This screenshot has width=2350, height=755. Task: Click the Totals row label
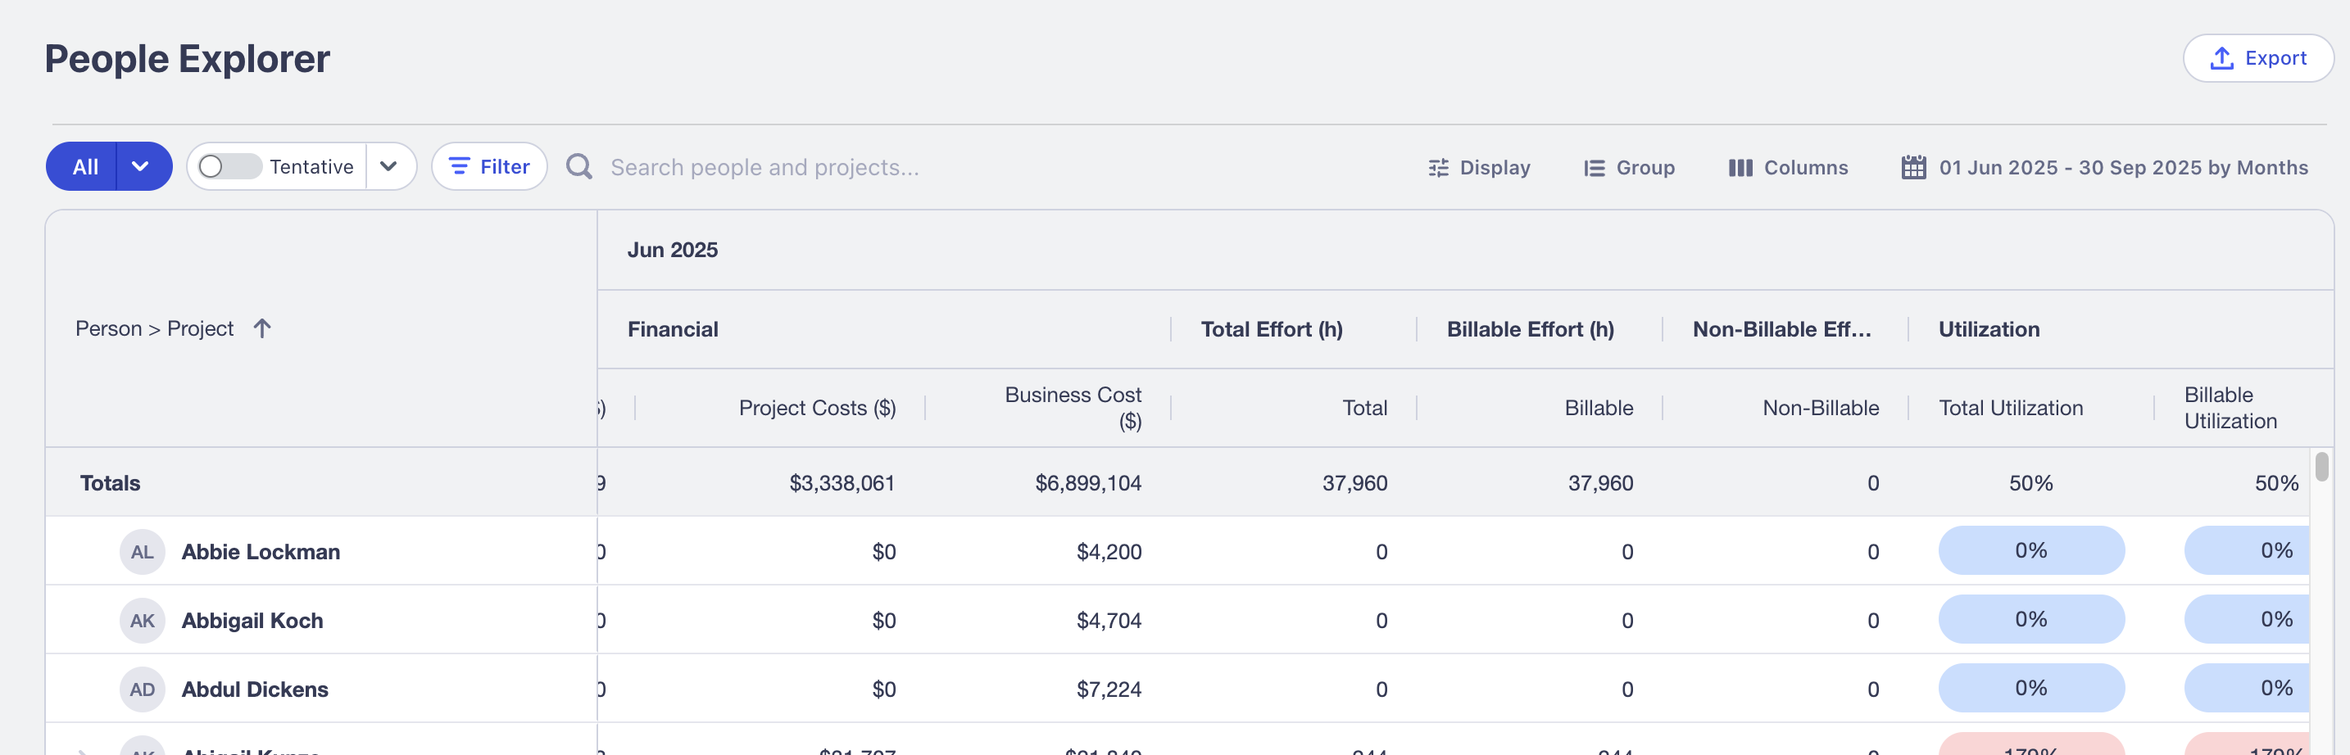coord(111,483)
